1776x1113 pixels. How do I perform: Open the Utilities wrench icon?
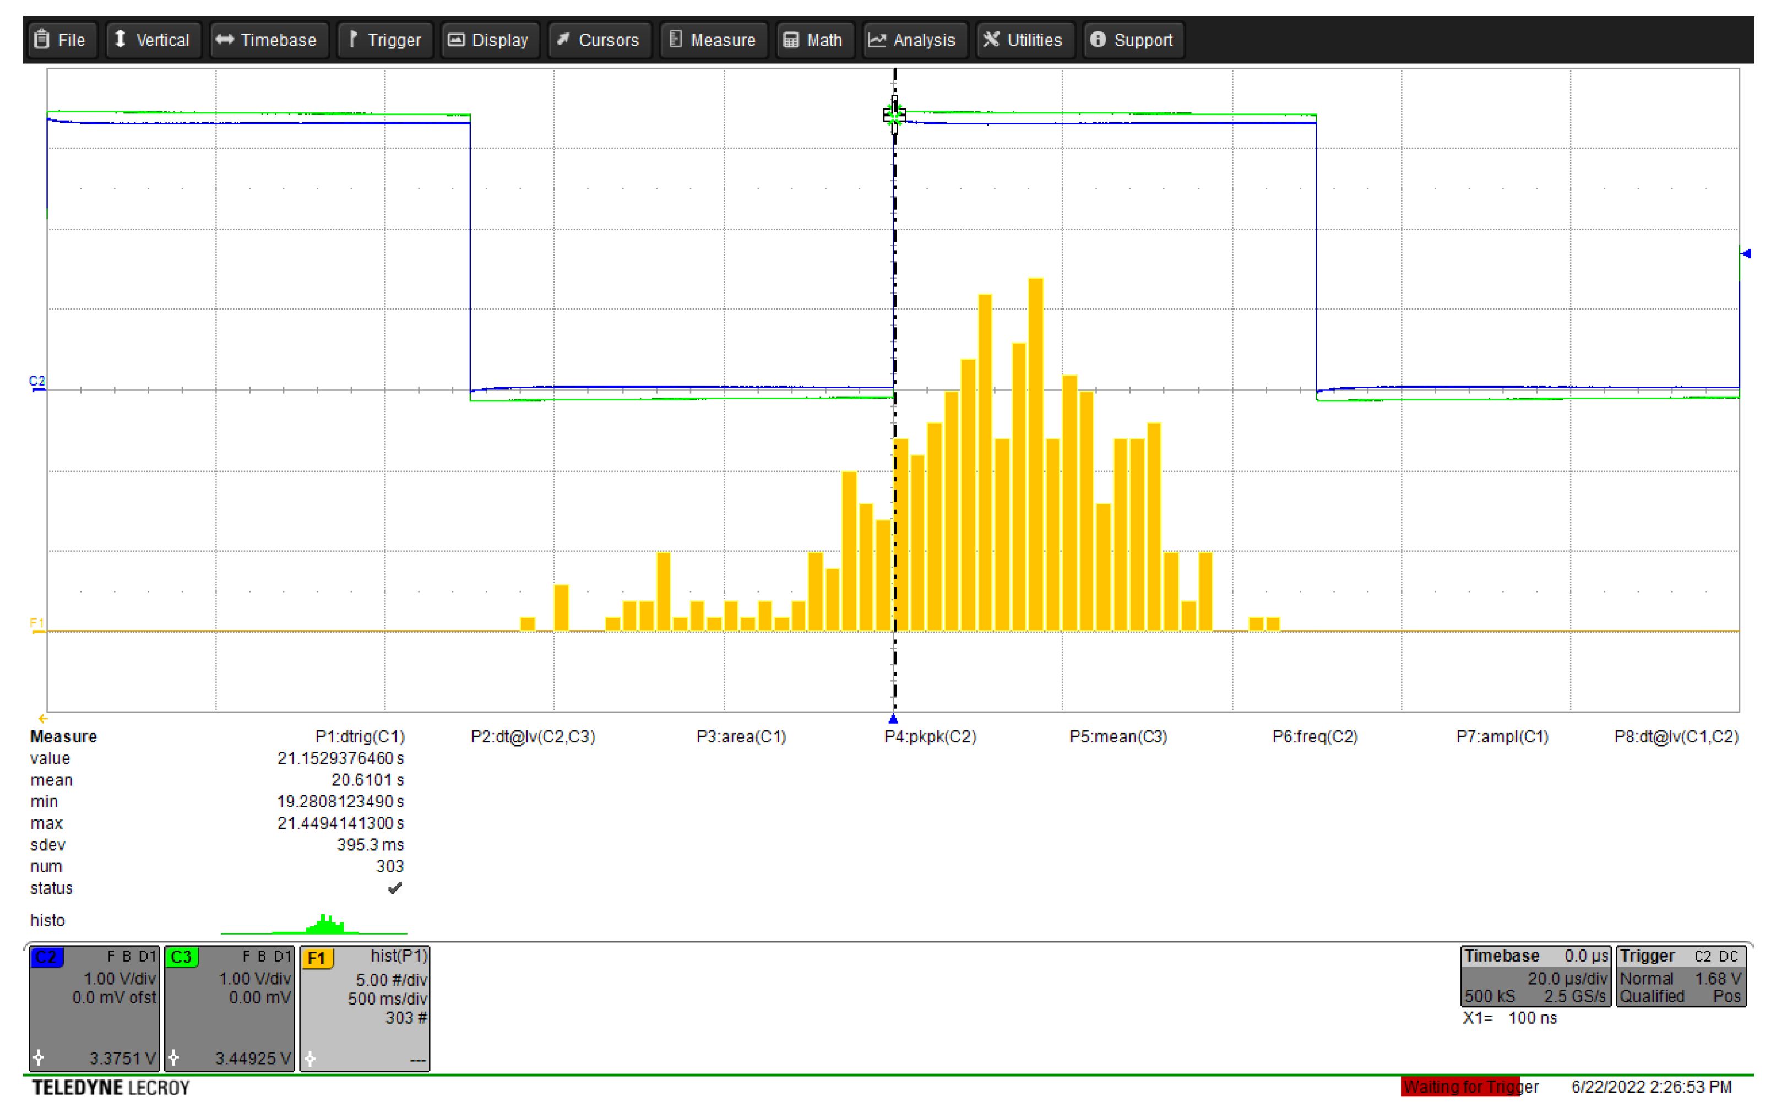click(x=991, y=39)
